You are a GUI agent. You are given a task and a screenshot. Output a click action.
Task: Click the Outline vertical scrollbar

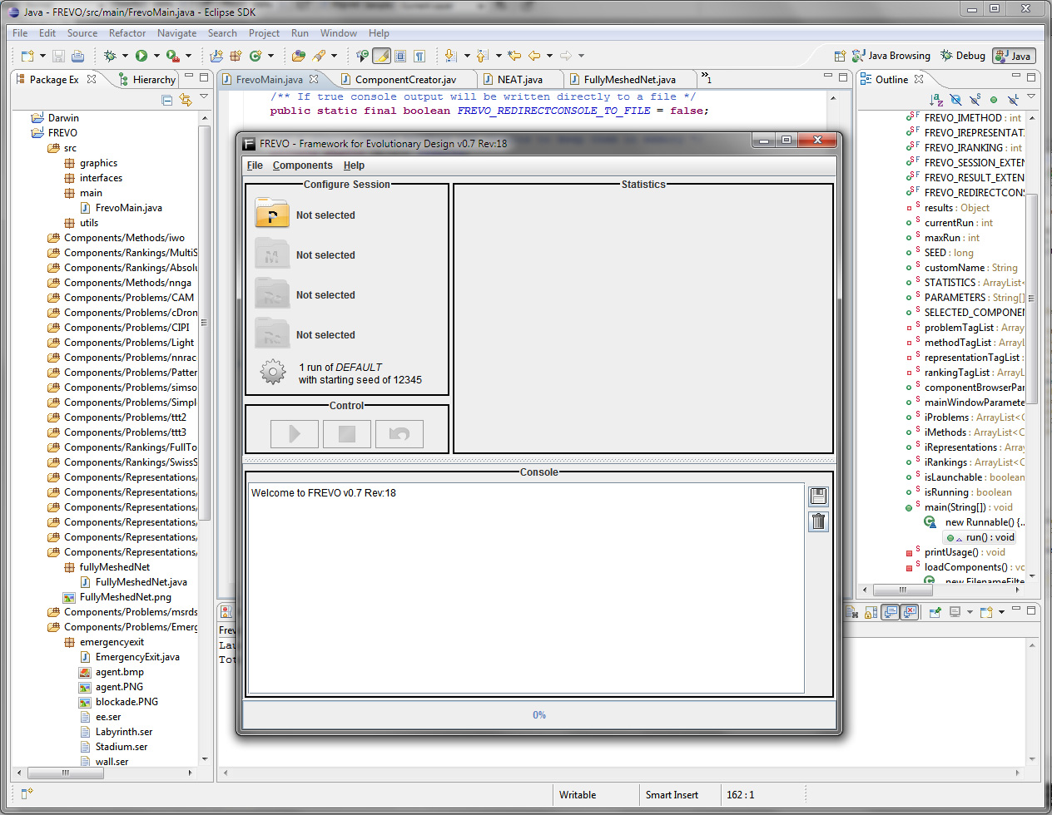[x=1032, y=298]
